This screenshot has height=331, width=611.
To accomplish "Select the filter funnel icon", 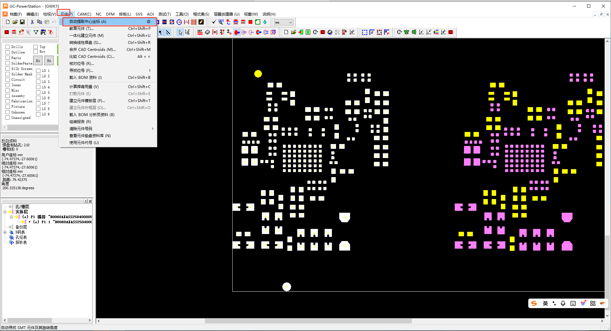I will [x=36, y=32].
